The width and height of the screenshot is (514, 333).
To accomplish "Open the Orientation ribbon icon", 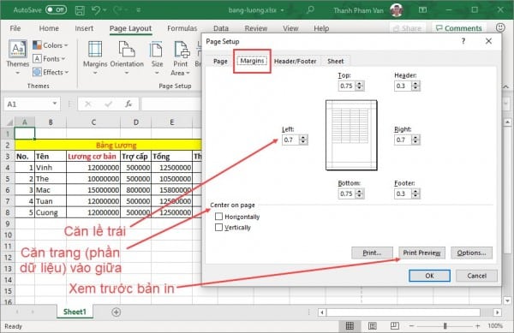I will click(127, 49).
